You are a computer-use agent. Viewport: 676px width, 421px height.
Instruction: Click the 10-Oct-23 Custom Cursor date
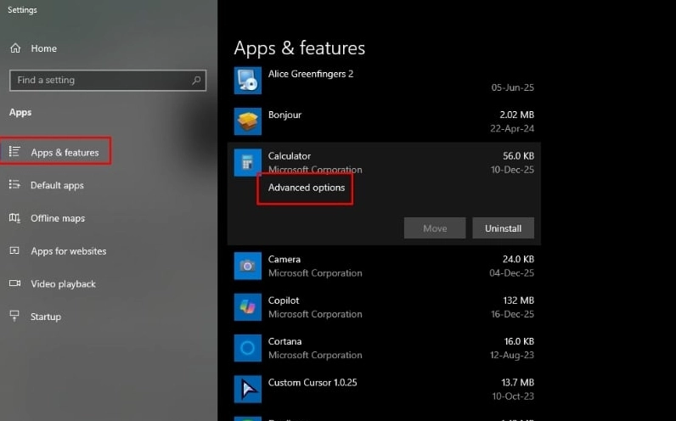tap(513, 396)
